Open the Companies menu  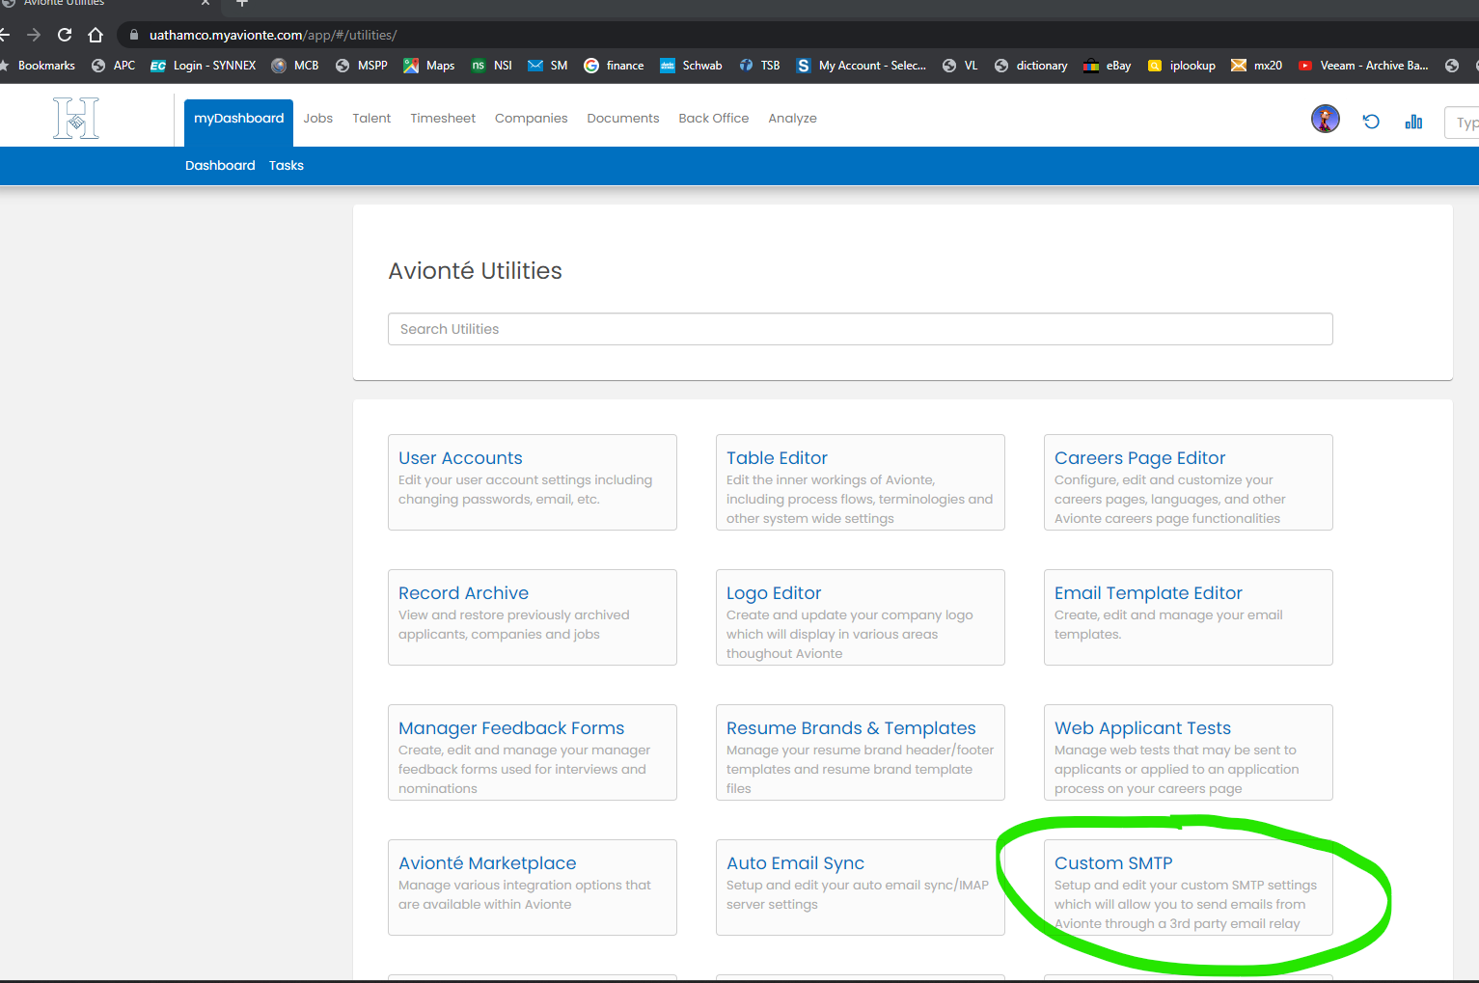click(x=532, y=119)
